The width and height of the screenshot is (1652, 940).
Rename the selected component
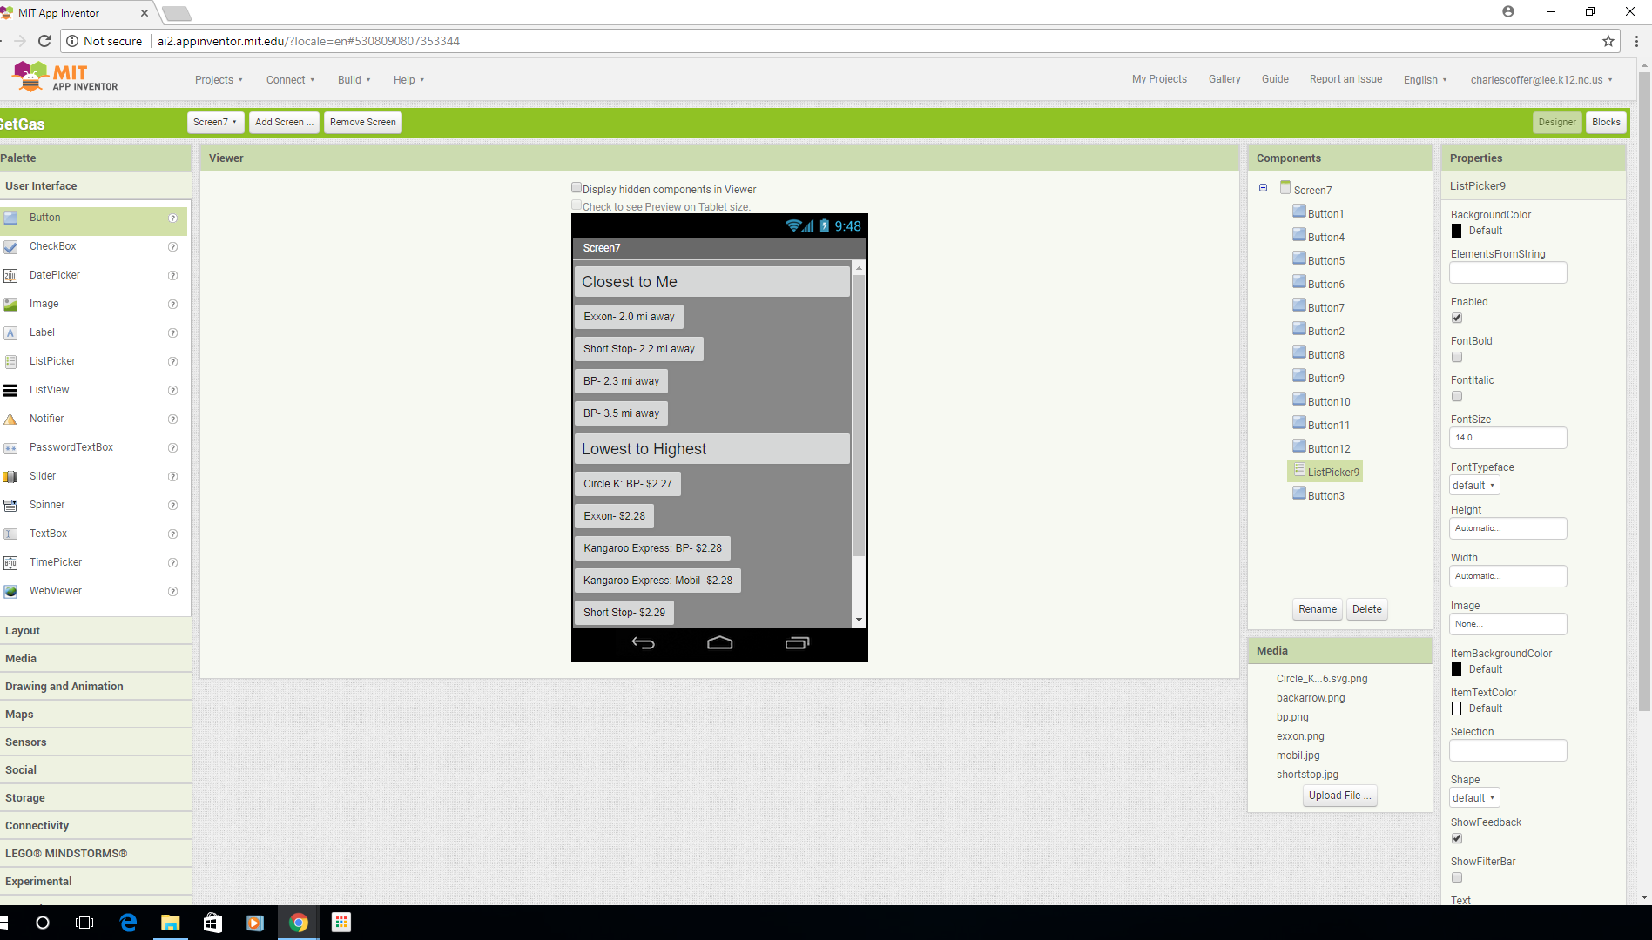pyautogui.click(x=1318, y=609)
